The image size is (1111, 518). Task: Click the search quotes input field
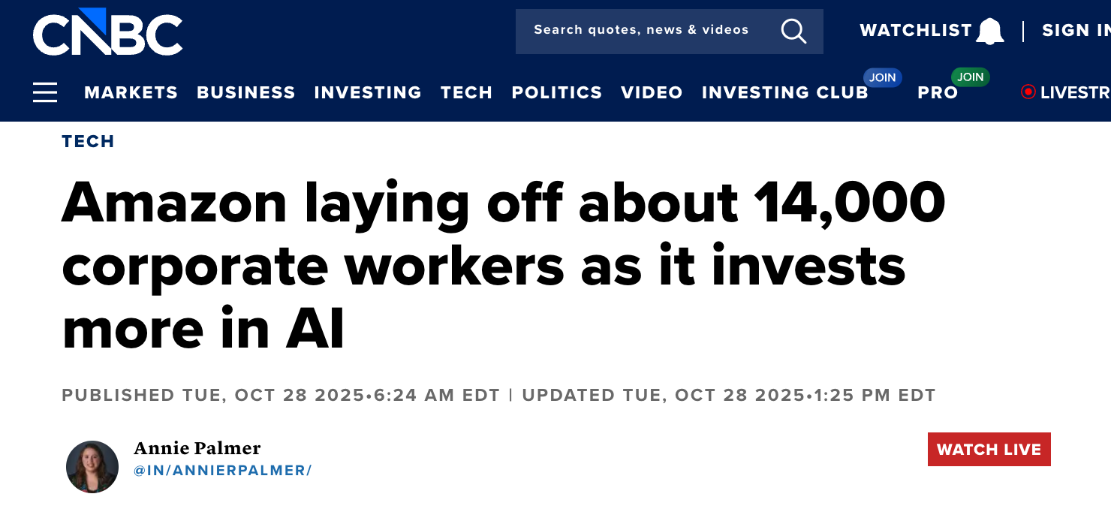[x=641, y=30]
